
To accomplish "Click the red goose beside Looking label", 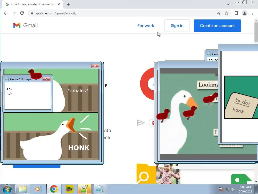I will click(210, 99).
